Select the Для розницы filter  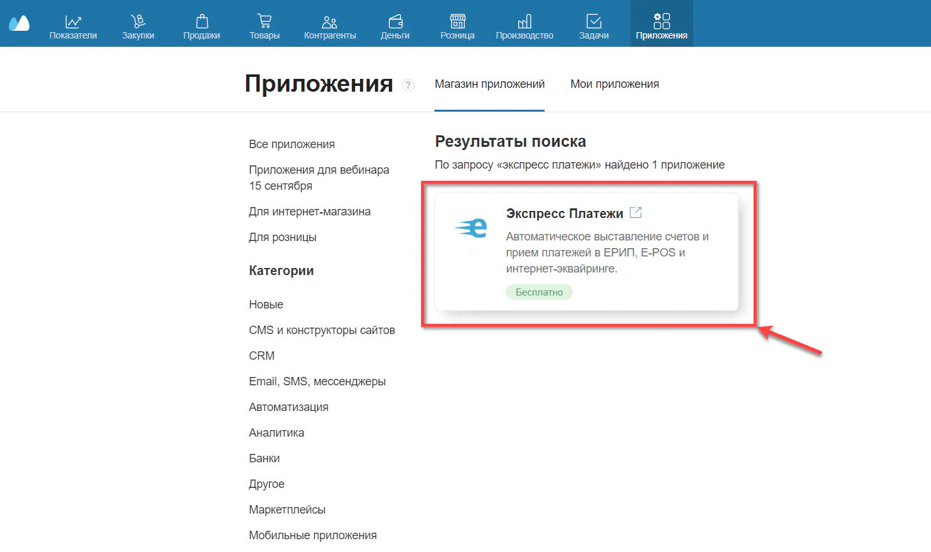(282, 237)
